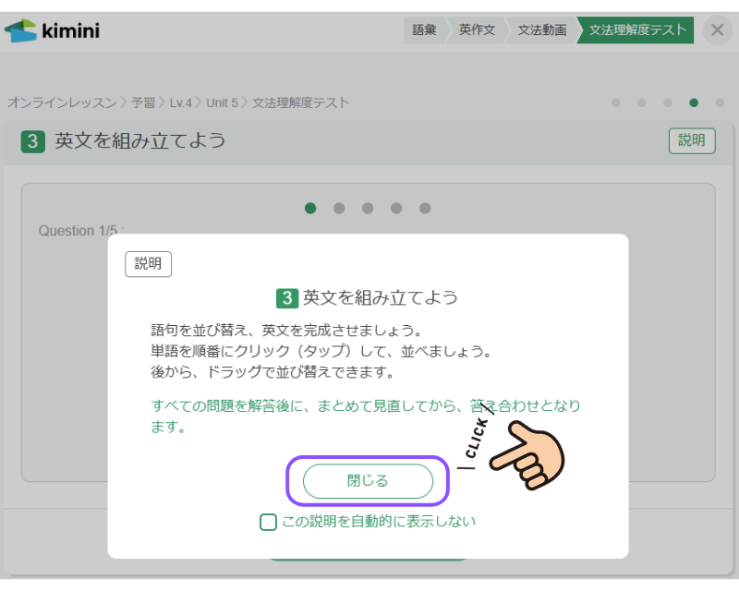Click the green section progress dot at top right

coord(694,103)
